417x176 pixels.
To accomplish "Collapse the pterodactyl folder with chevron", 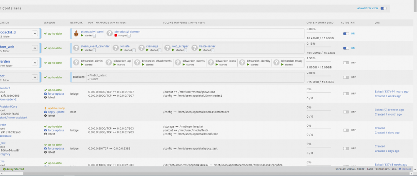I will click(x=35, y=33).
